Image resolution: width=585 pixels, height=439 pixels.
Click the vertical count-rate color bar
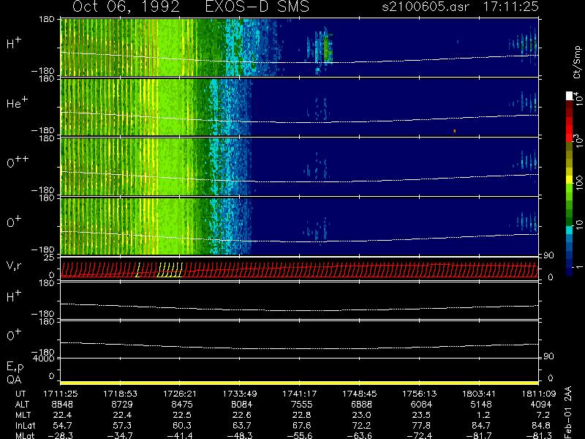pos(569,184)
